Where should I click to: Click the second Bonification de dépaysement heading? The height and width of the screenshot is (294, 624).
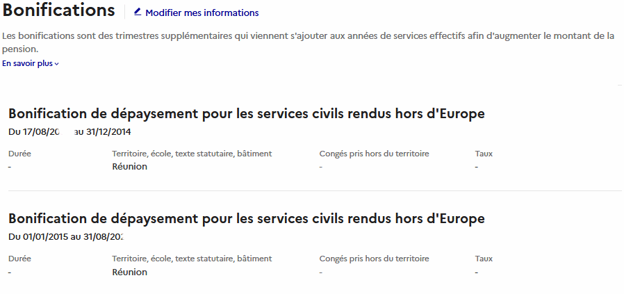246,219
